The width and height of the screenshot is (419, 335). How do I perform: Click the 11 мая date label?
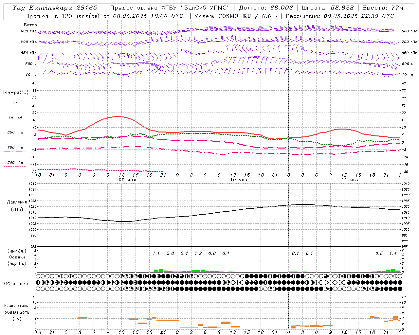click(350, 180)
